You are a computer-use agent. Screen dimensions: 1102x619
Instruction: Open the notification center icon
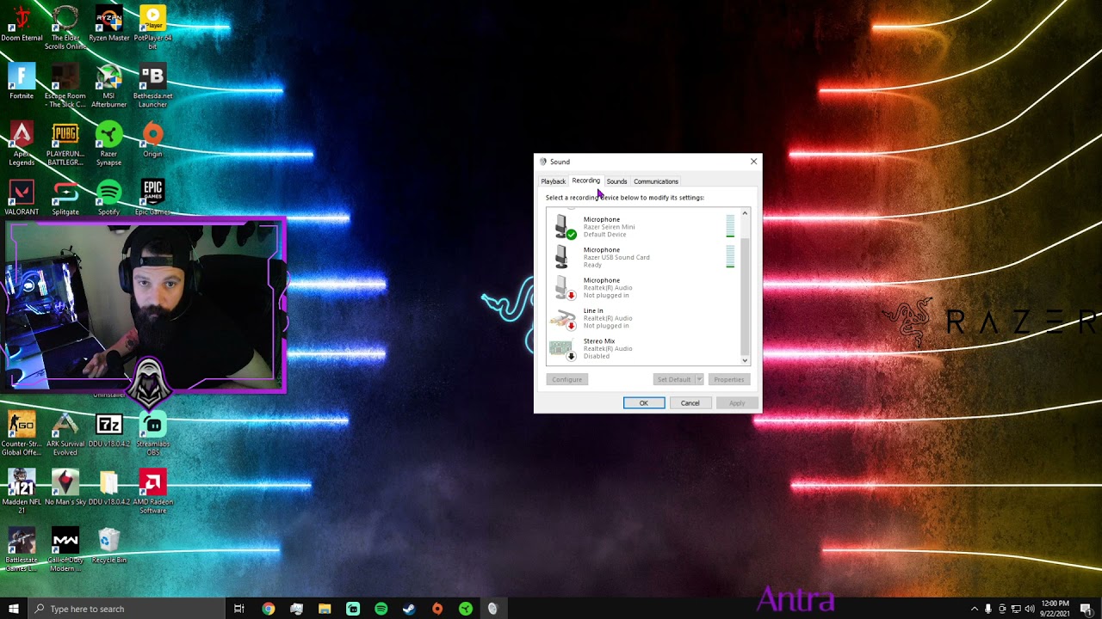(1087, 609)
